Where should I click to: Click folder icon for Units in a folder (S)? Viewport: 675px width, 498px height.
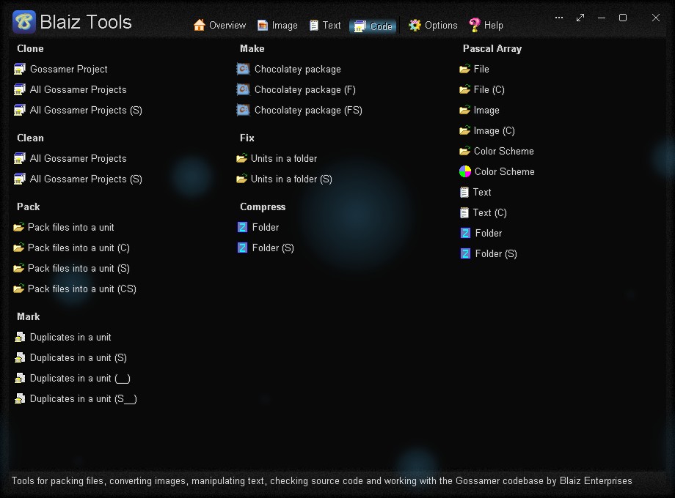[x=242, y=179]
